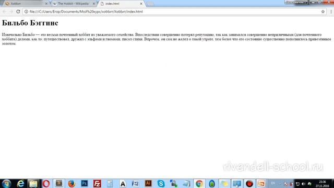Image resolution: width=334 pixels, height=188 pixels.
Task: Switch the EN input language indicator
Action: pyautogui.click(x=273, y=183)
